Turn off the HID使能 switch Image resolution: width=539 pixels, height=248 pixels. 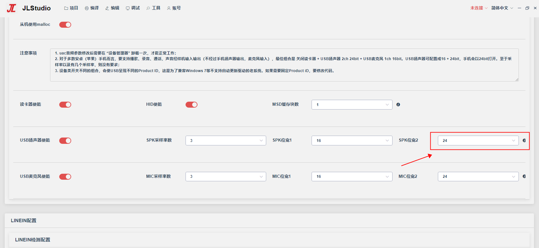click(192, 104)
